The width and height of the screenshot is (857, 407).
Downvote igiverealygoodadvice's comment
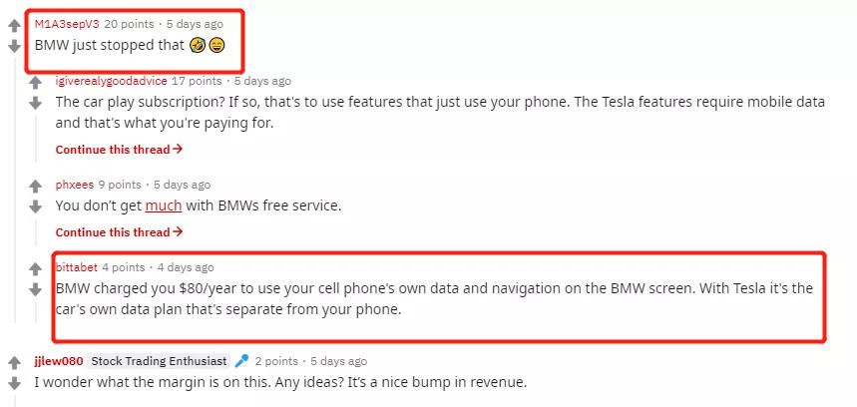click(36, 103)
